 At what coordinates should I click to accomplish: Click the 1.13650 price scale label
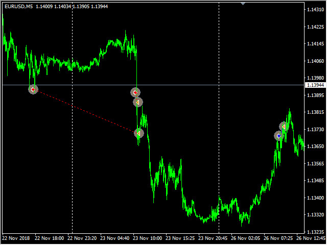point(316,146)
